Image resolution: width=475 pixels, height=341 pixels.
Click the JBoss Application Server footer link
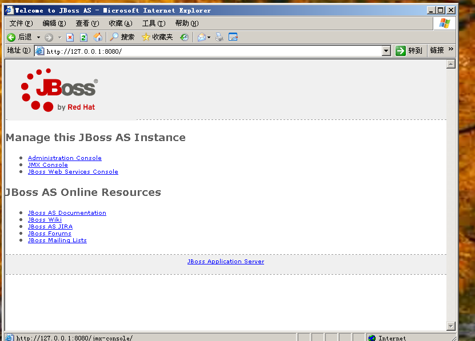tap(226, 262)
